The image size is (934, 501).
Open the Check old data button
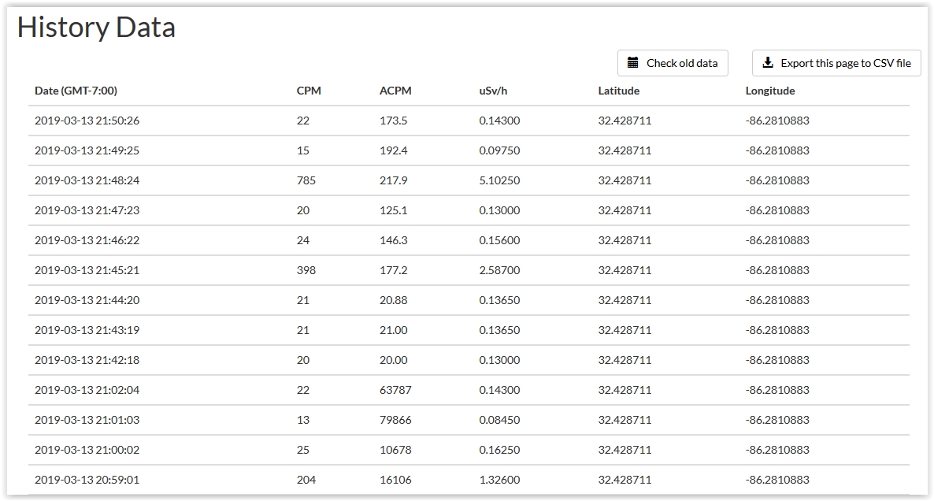[673, 63]
